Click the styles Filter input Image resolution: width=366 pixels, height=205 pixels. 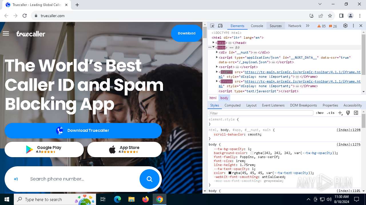[x=261, y=113]
